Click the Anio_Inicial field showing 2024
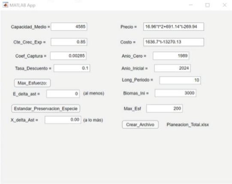The height and width of the screenshot is (184, 232). (172, 68)
